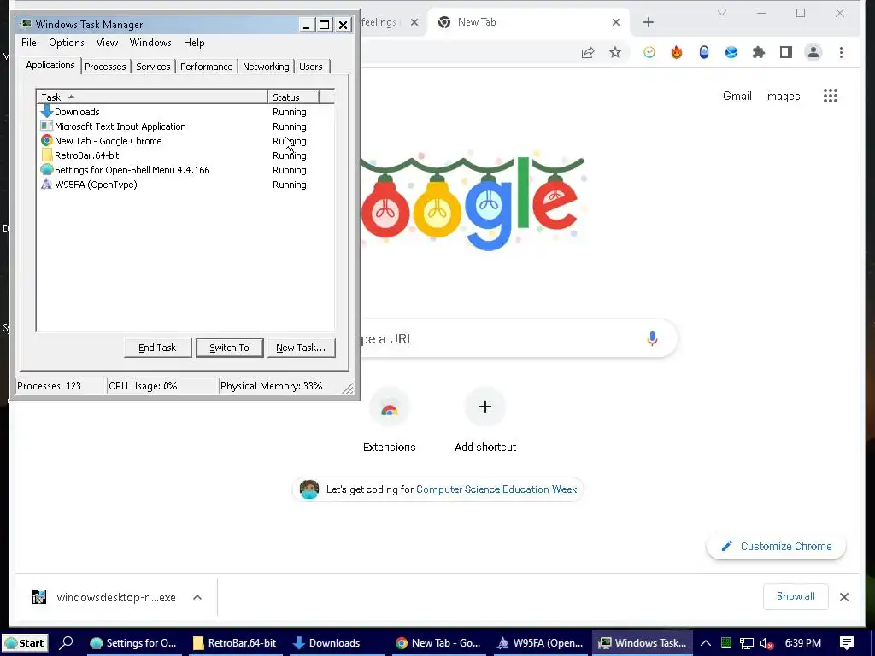Open the Gmail link
This screenshot has height=656, width=875.
coord(737,96)
